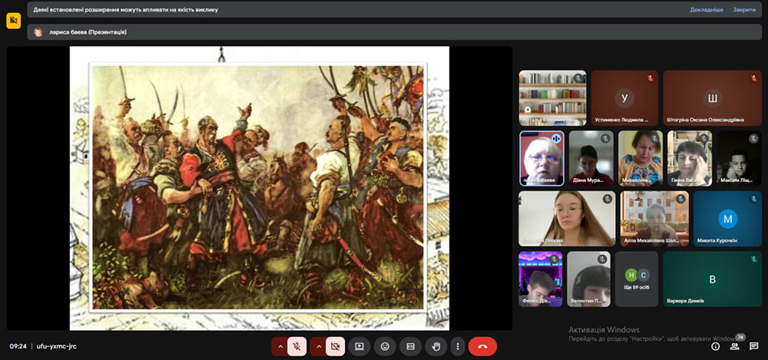Turn on the camera in the call bar
This screenshot has width=768, height=360.
click(x=335, y=346)
